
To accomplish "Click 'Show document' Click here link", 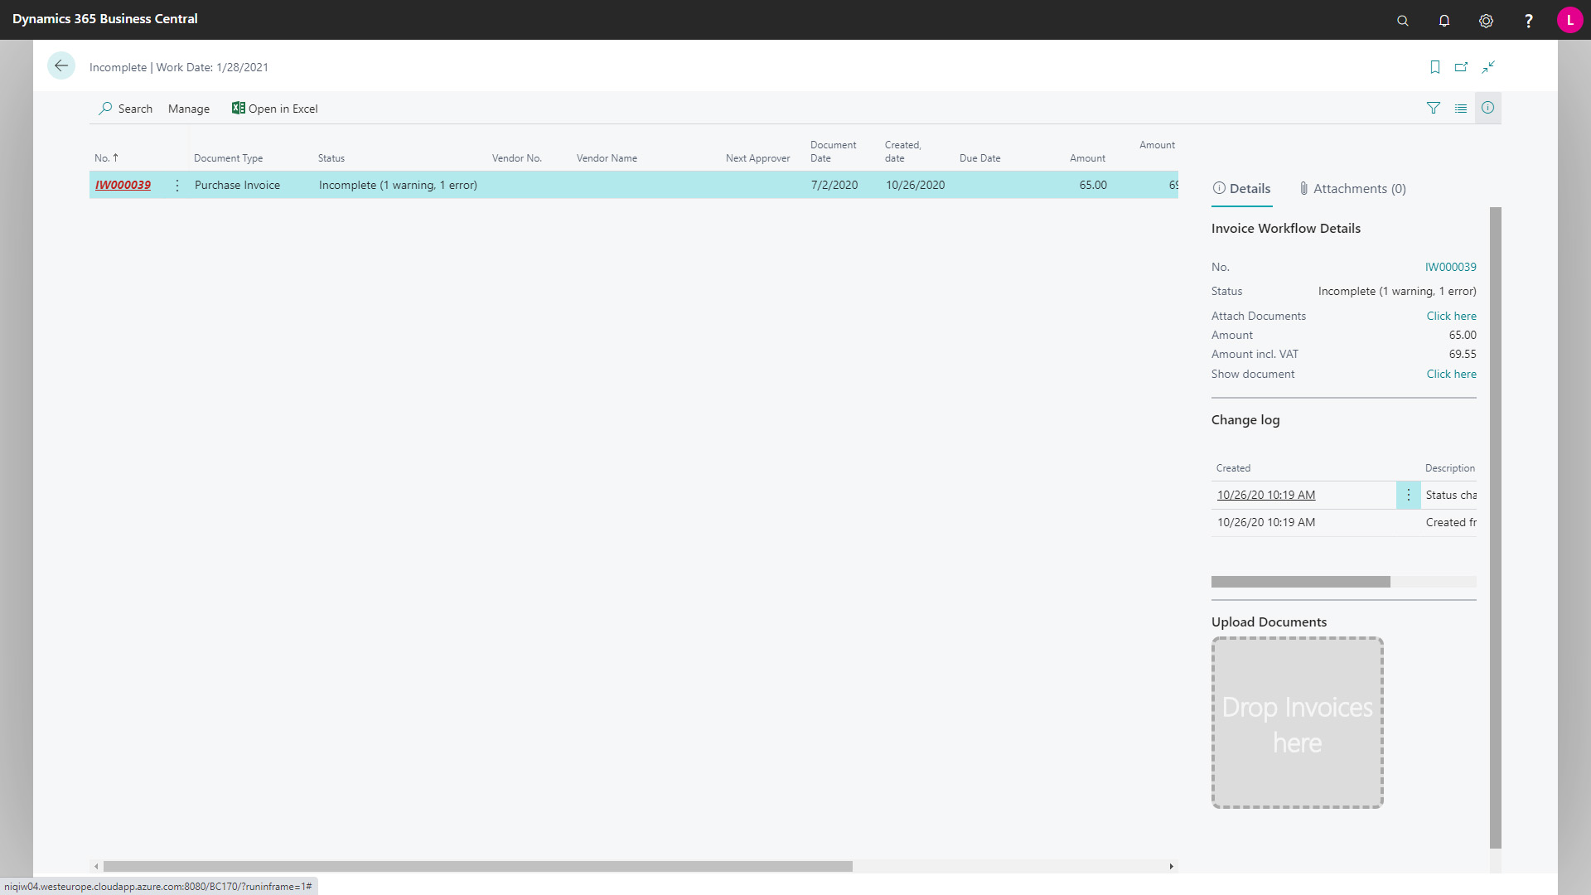I will click(x=1451, y=374).
